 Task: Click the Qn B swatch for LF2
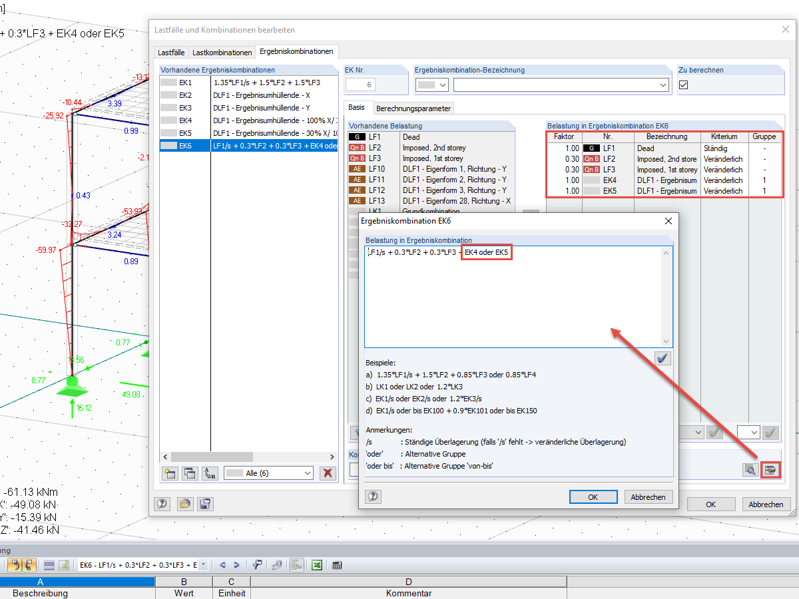click(x=357, y=148)
